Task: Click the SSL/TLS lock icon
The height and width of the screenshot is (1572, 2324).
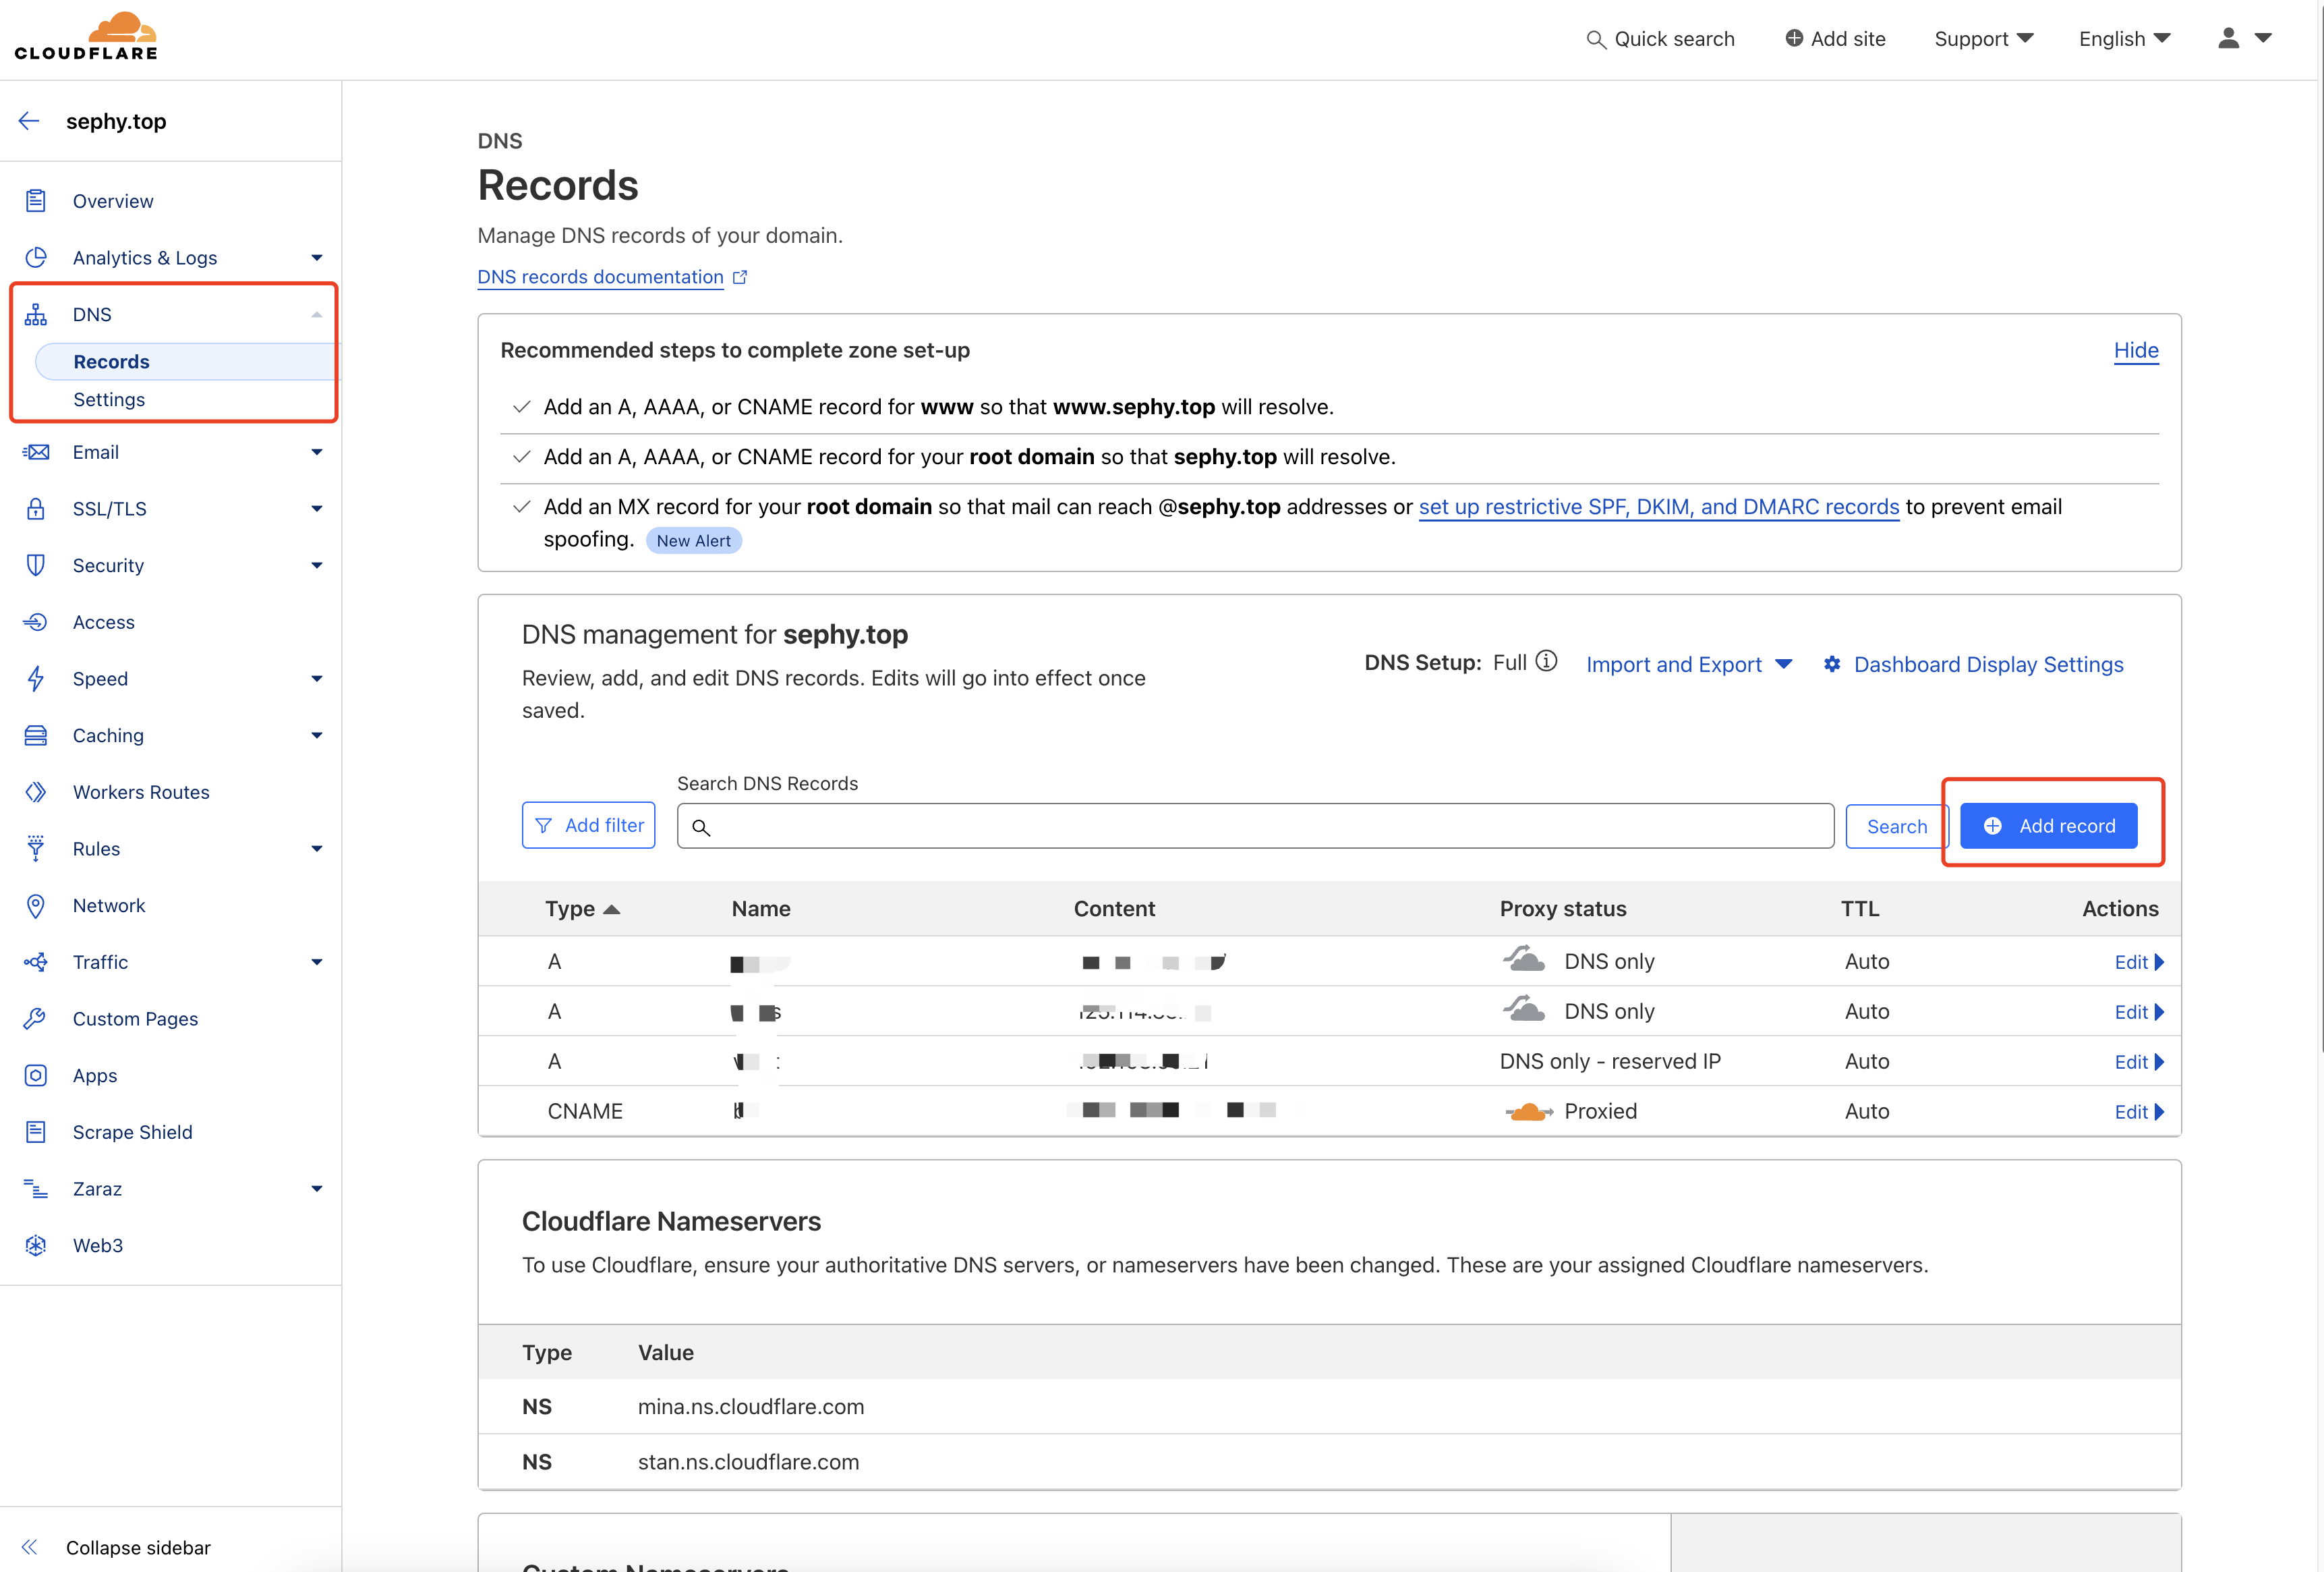Action: [x=36, y=508]
